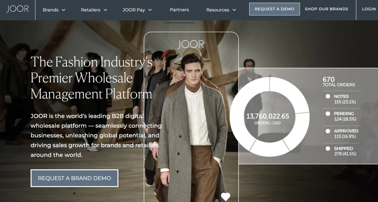Viewport: 378px width, 202px height.
Task: Click the Shipped status circle
Action: click(328, 149)
